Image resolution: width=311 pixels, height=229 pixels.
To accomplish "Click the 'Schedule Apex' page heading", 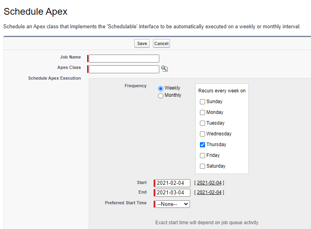I will coord(35,12).
